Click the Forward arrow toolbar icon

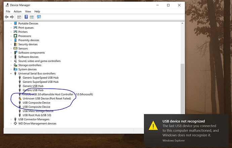[12, 17]
